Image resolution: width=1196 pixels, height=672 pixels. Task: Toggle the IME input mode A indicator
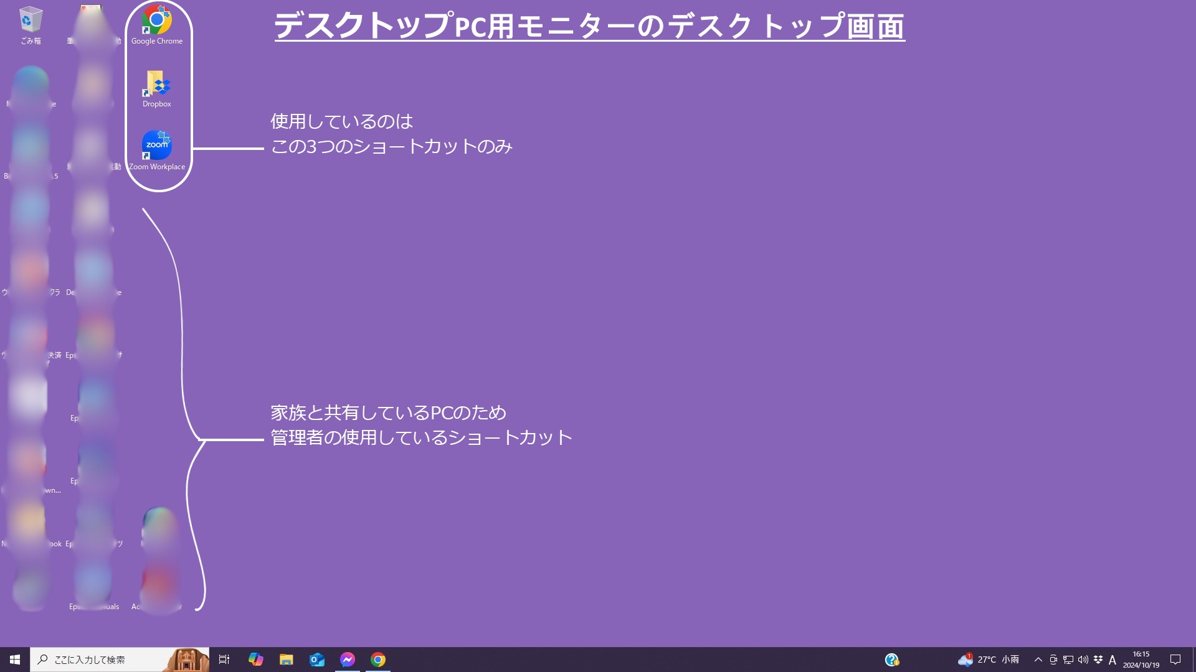[1113, 660]
